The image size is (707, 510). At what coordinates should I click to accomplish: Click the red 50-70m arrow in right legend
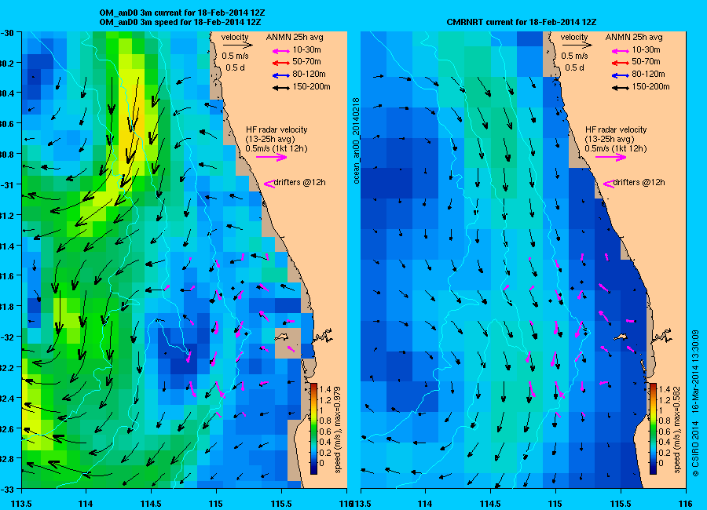click(x=621, y=63)
